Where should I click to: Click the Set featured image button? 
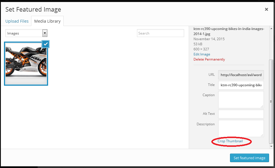pyautogui.click(x=249, y=158)
